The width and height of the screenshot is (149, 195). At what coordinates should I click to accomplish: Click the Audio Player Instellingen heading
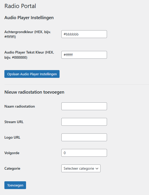click(x=29, y=18)
